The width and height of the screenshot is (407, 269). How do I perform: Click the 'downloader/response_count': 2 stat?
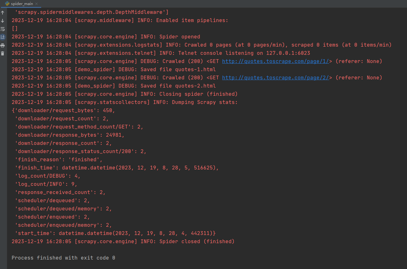[x=63, y=143]
